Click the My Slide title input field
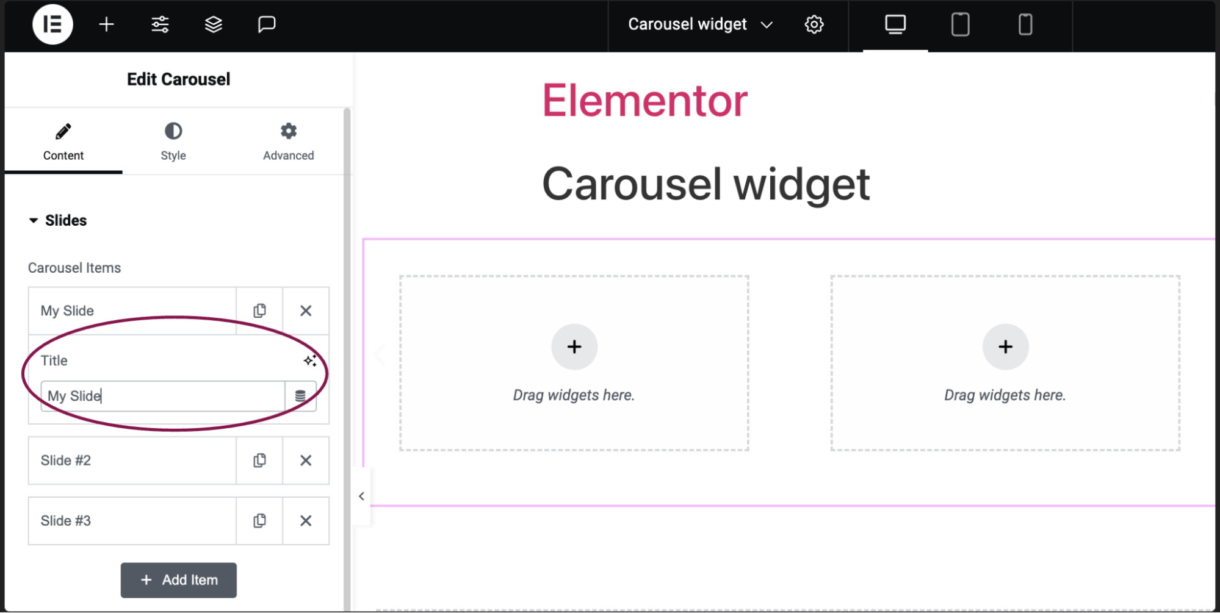The width and height of the screenshot is (1220, 613). (163, 396)
